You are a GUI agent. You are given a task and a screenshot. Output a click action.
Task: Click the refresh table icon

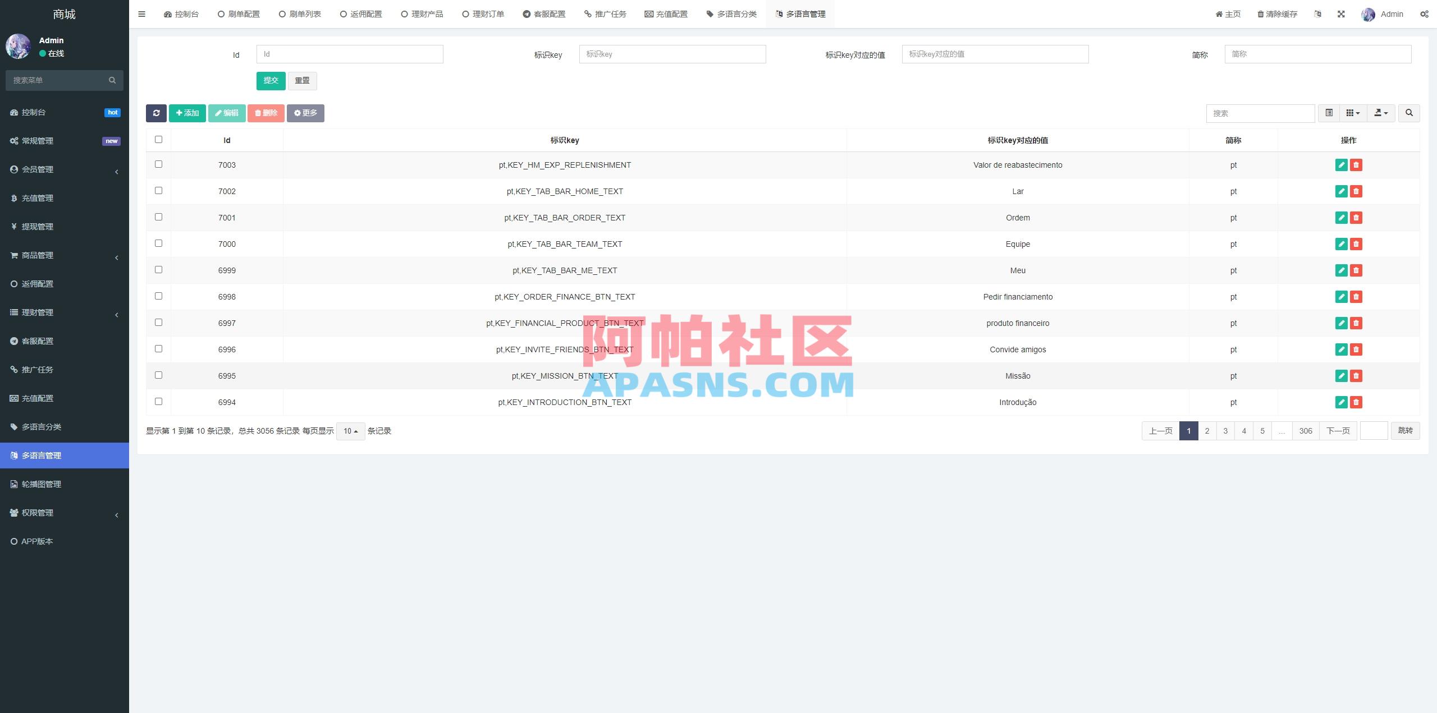click(x=157, y=113)
